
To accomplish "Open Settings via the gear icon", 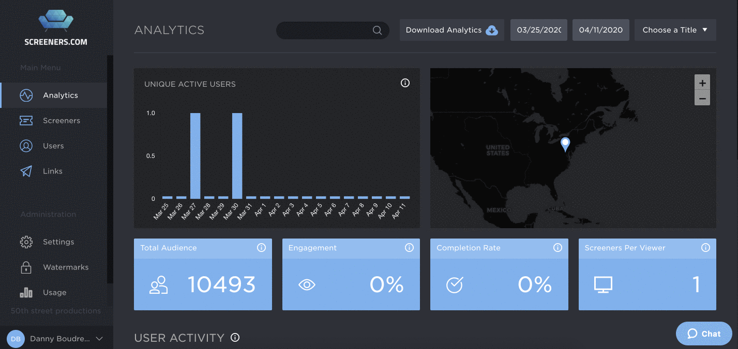I will [26, 242].
